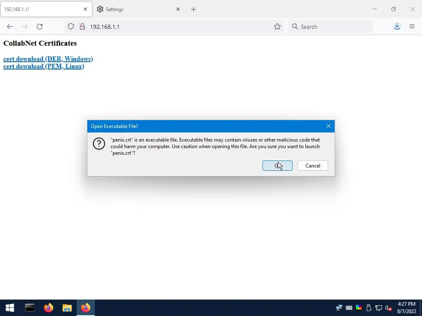Screen dimensions: 422x316
Task: Open Command Prompt from the taskbar
Action: point(30,308)
